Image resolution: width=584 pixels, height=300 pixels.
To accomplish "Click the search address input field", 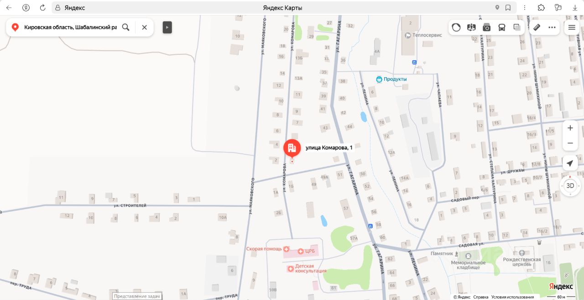I will click(x=70, y=27).
